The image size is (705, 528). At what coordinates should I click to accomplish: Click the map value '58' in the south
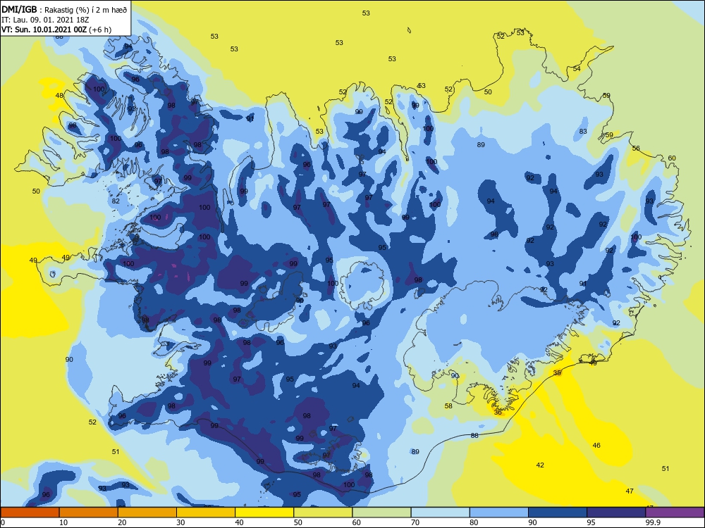[x=448, y=406]
